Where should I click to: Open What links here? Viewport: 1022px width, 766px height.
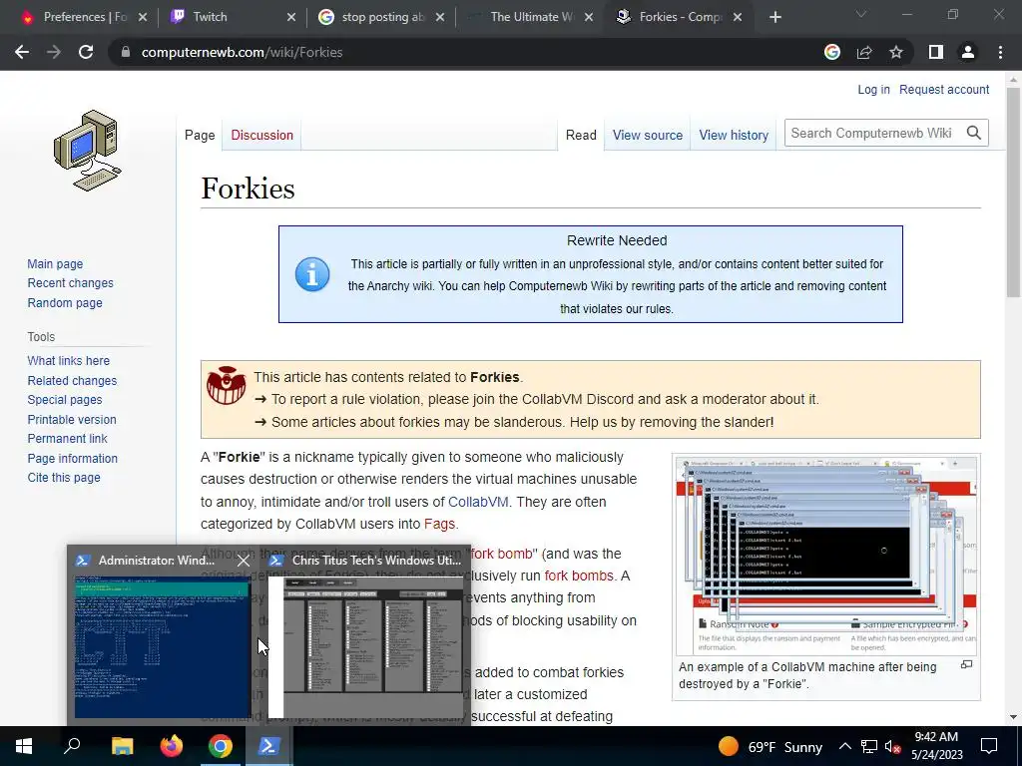(x=69, y=360)
